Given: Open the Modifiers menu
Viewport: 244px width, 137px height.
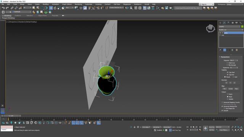Looking at the screenshot, I should [46, 4].
